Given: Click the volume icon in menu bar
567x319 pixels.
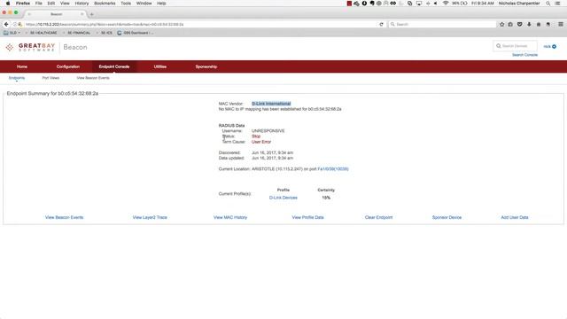Looking at the screenshot, I should point(436,4).
